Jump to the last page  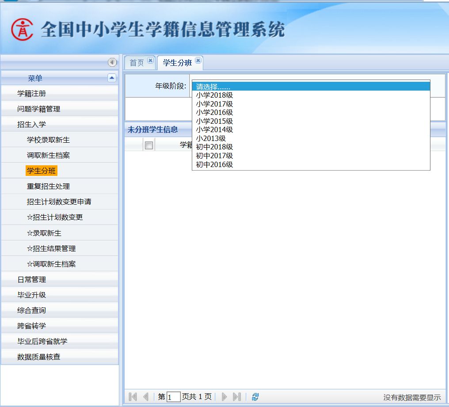click(x=237, y=396)
